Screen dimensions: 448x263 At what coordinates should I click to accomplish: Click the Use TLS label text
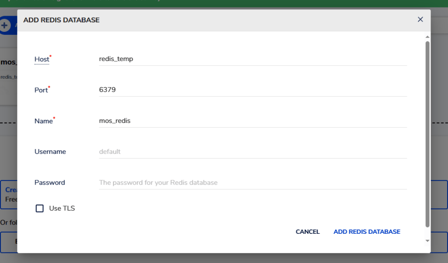[x=62, y=208]
